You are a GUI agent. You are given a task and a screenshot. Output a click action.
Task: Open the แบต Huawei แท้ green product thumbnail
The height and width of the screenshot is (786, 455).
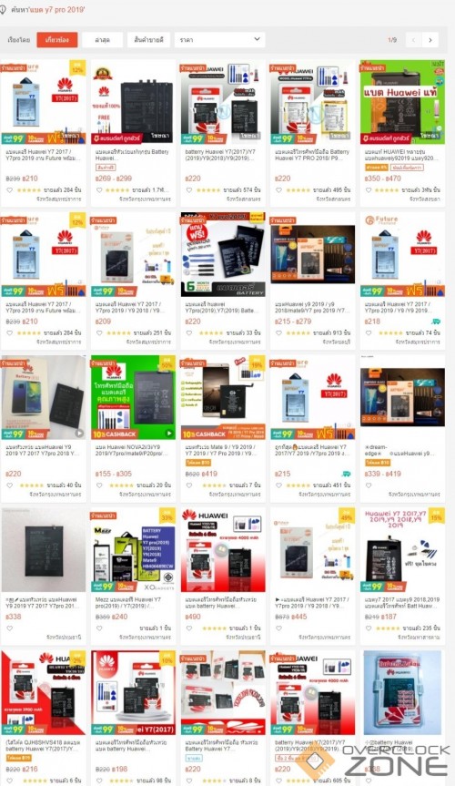click(x=402, y=102)
